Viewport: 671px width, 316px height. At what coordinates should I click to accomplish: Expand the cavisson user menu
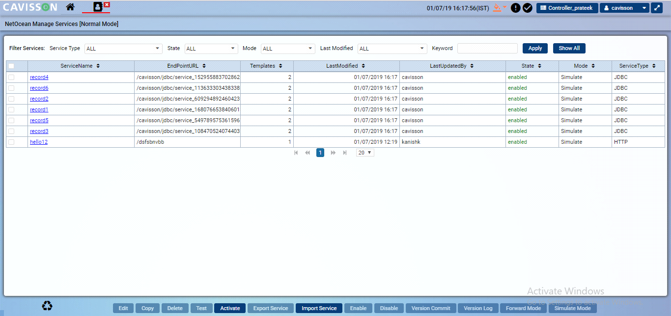(624, 8)
